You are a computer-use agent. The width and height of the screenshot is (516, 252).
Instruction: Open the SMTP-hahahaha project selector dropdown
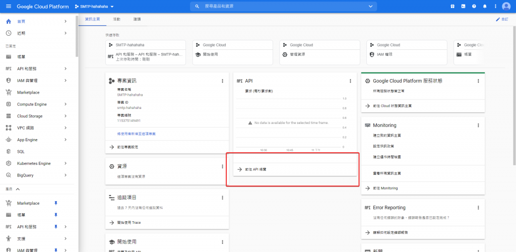94,7
